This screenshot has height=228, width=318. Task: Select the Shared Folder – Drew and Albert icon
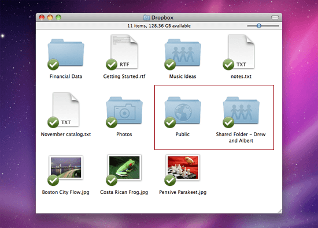pyautogui.click(x=241, y=111)
